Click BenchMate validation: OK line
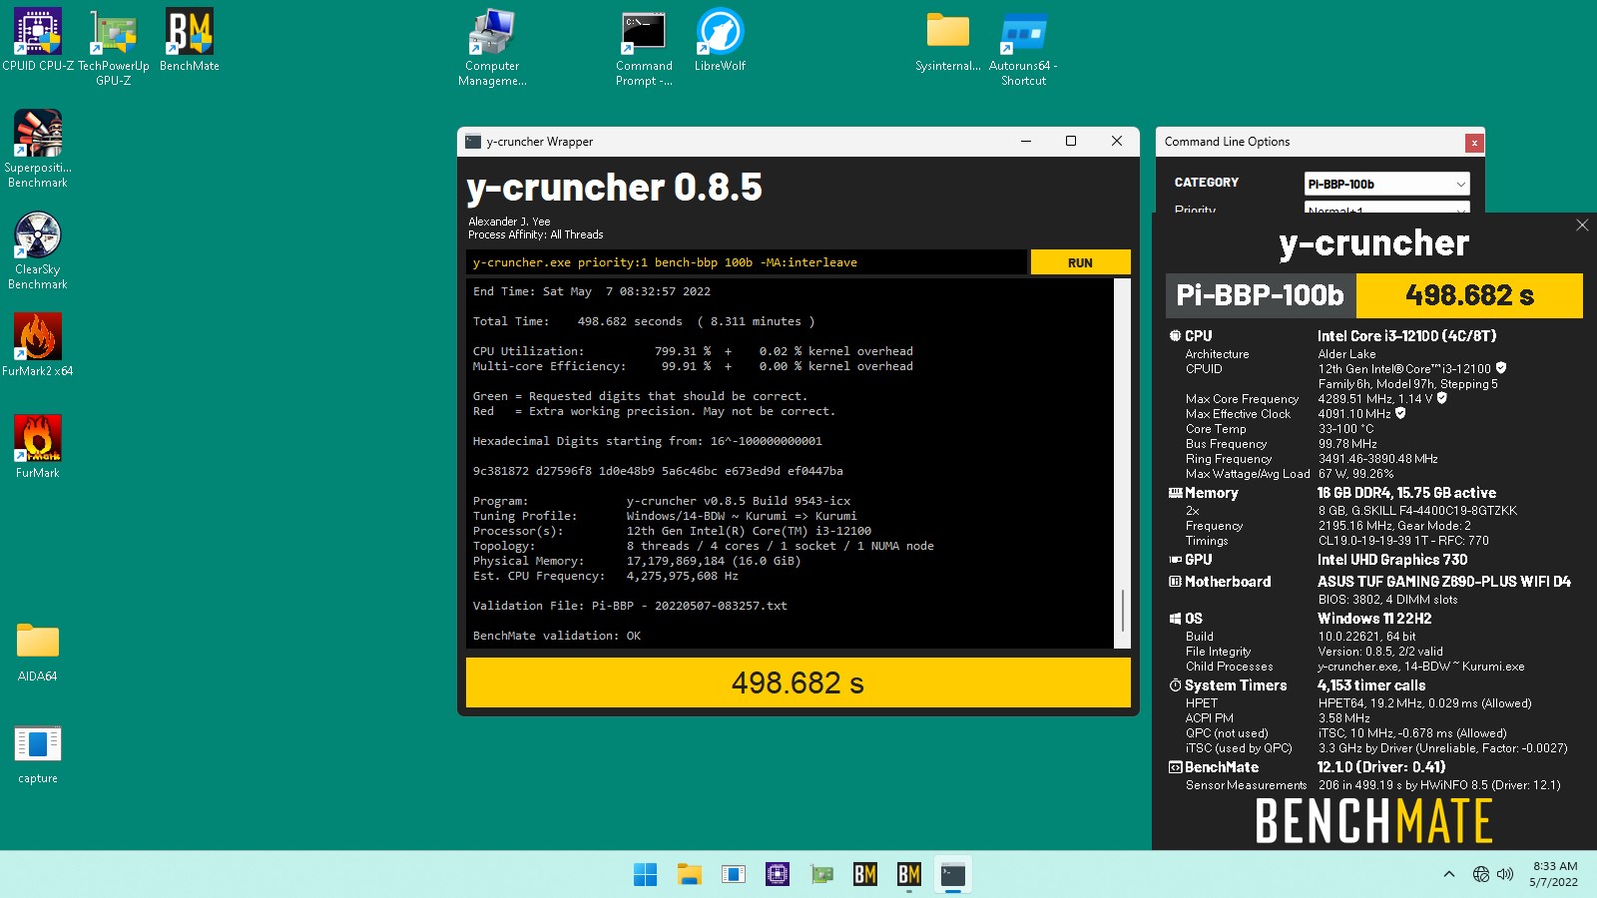The image size is (1597, 898). pos(556,636)
